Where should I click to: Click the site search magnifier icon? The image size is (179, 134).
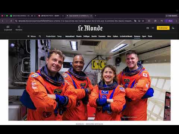[40, 36]
